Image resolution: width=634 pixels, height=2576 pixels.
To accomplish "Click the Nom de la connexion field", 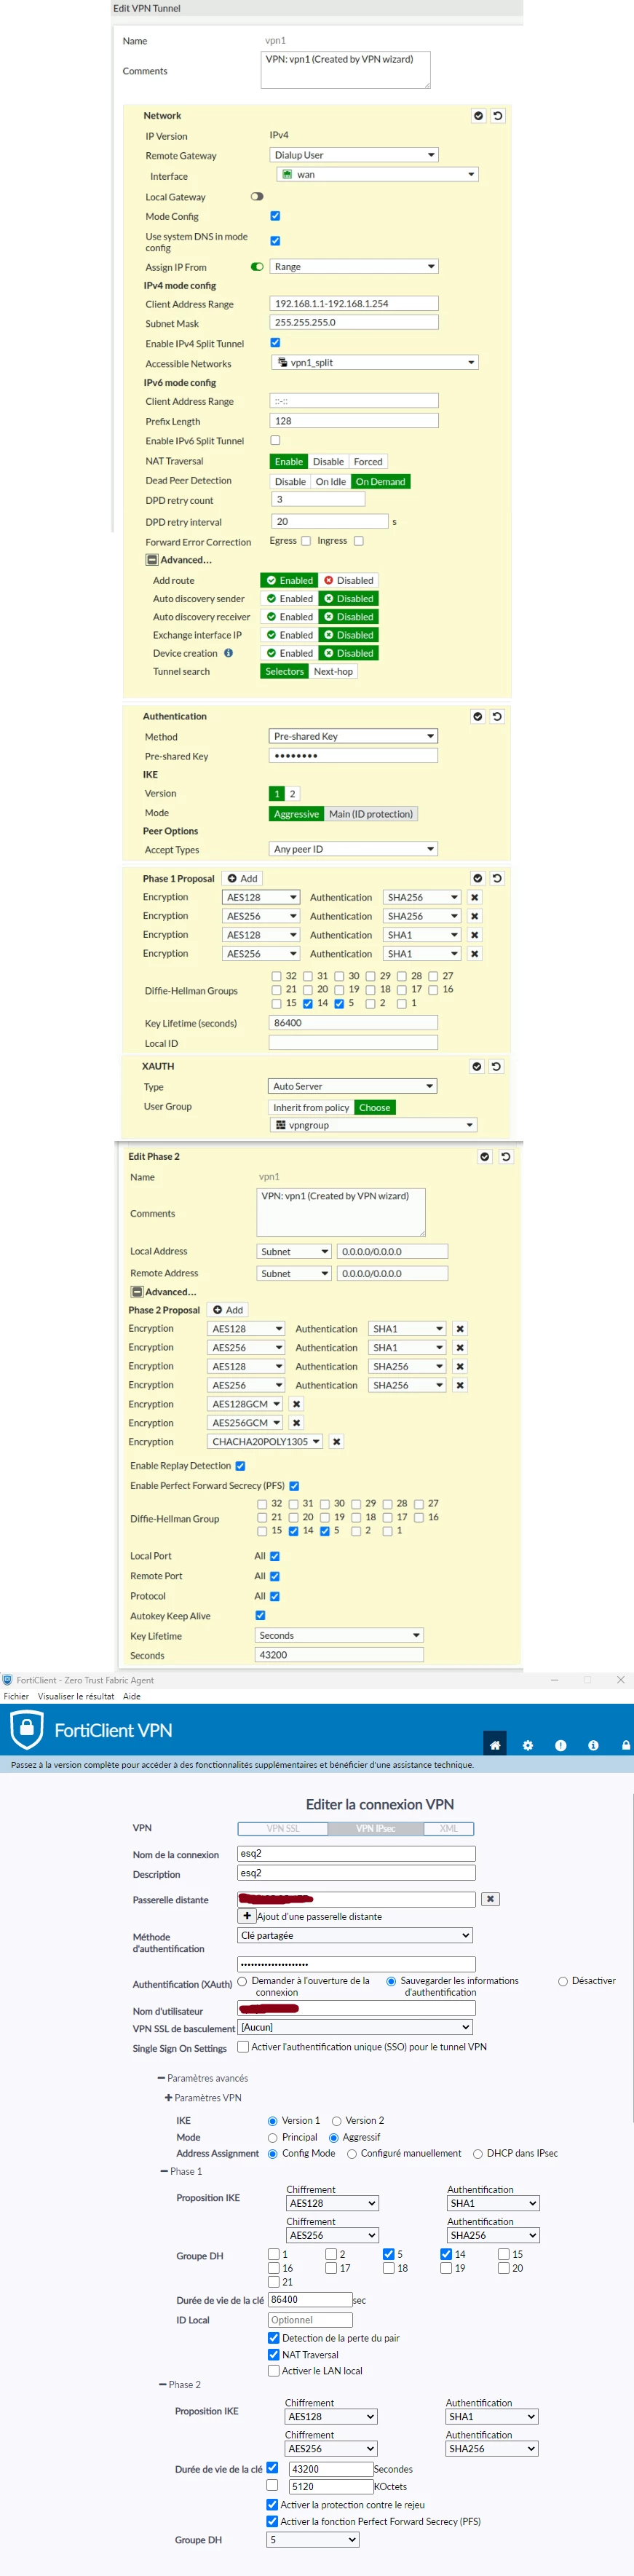I will pyautogui.click(x=357, y=1853).
